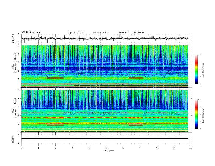Click time axis tick label "6"

click(123, 148)
